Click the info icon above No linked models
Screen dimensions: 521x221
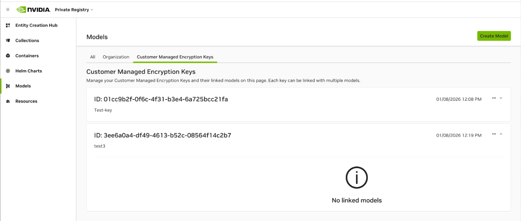coord(356,178)
